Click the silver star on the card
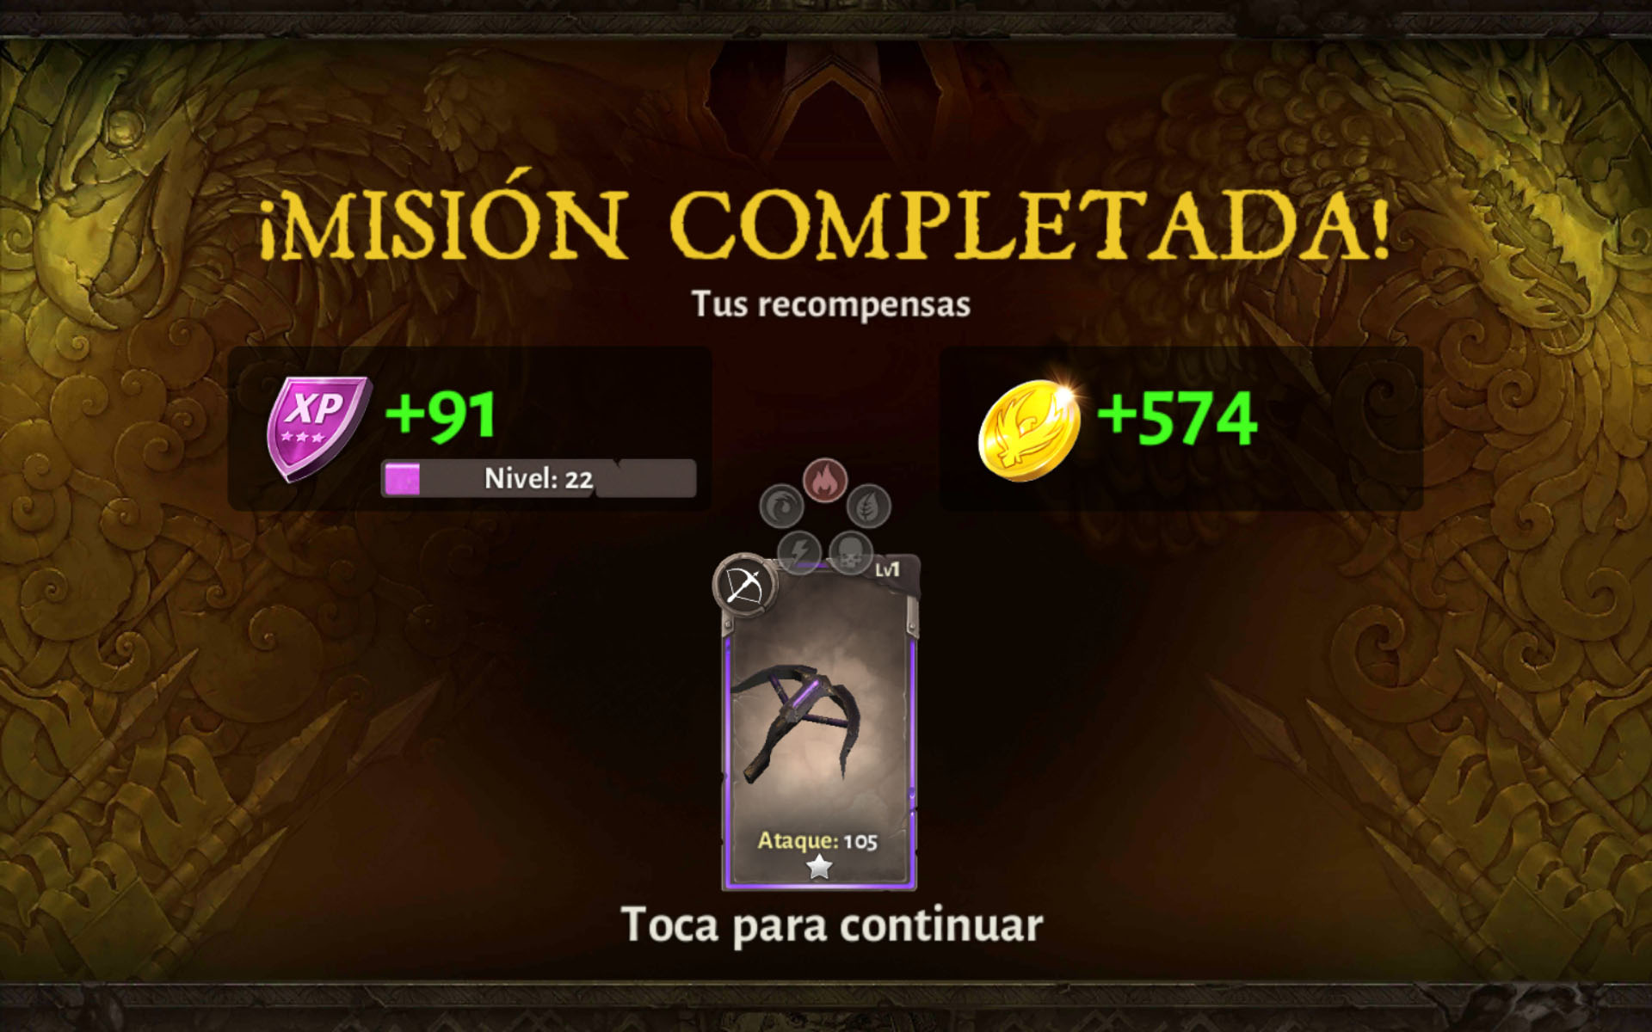 [819, 867]
